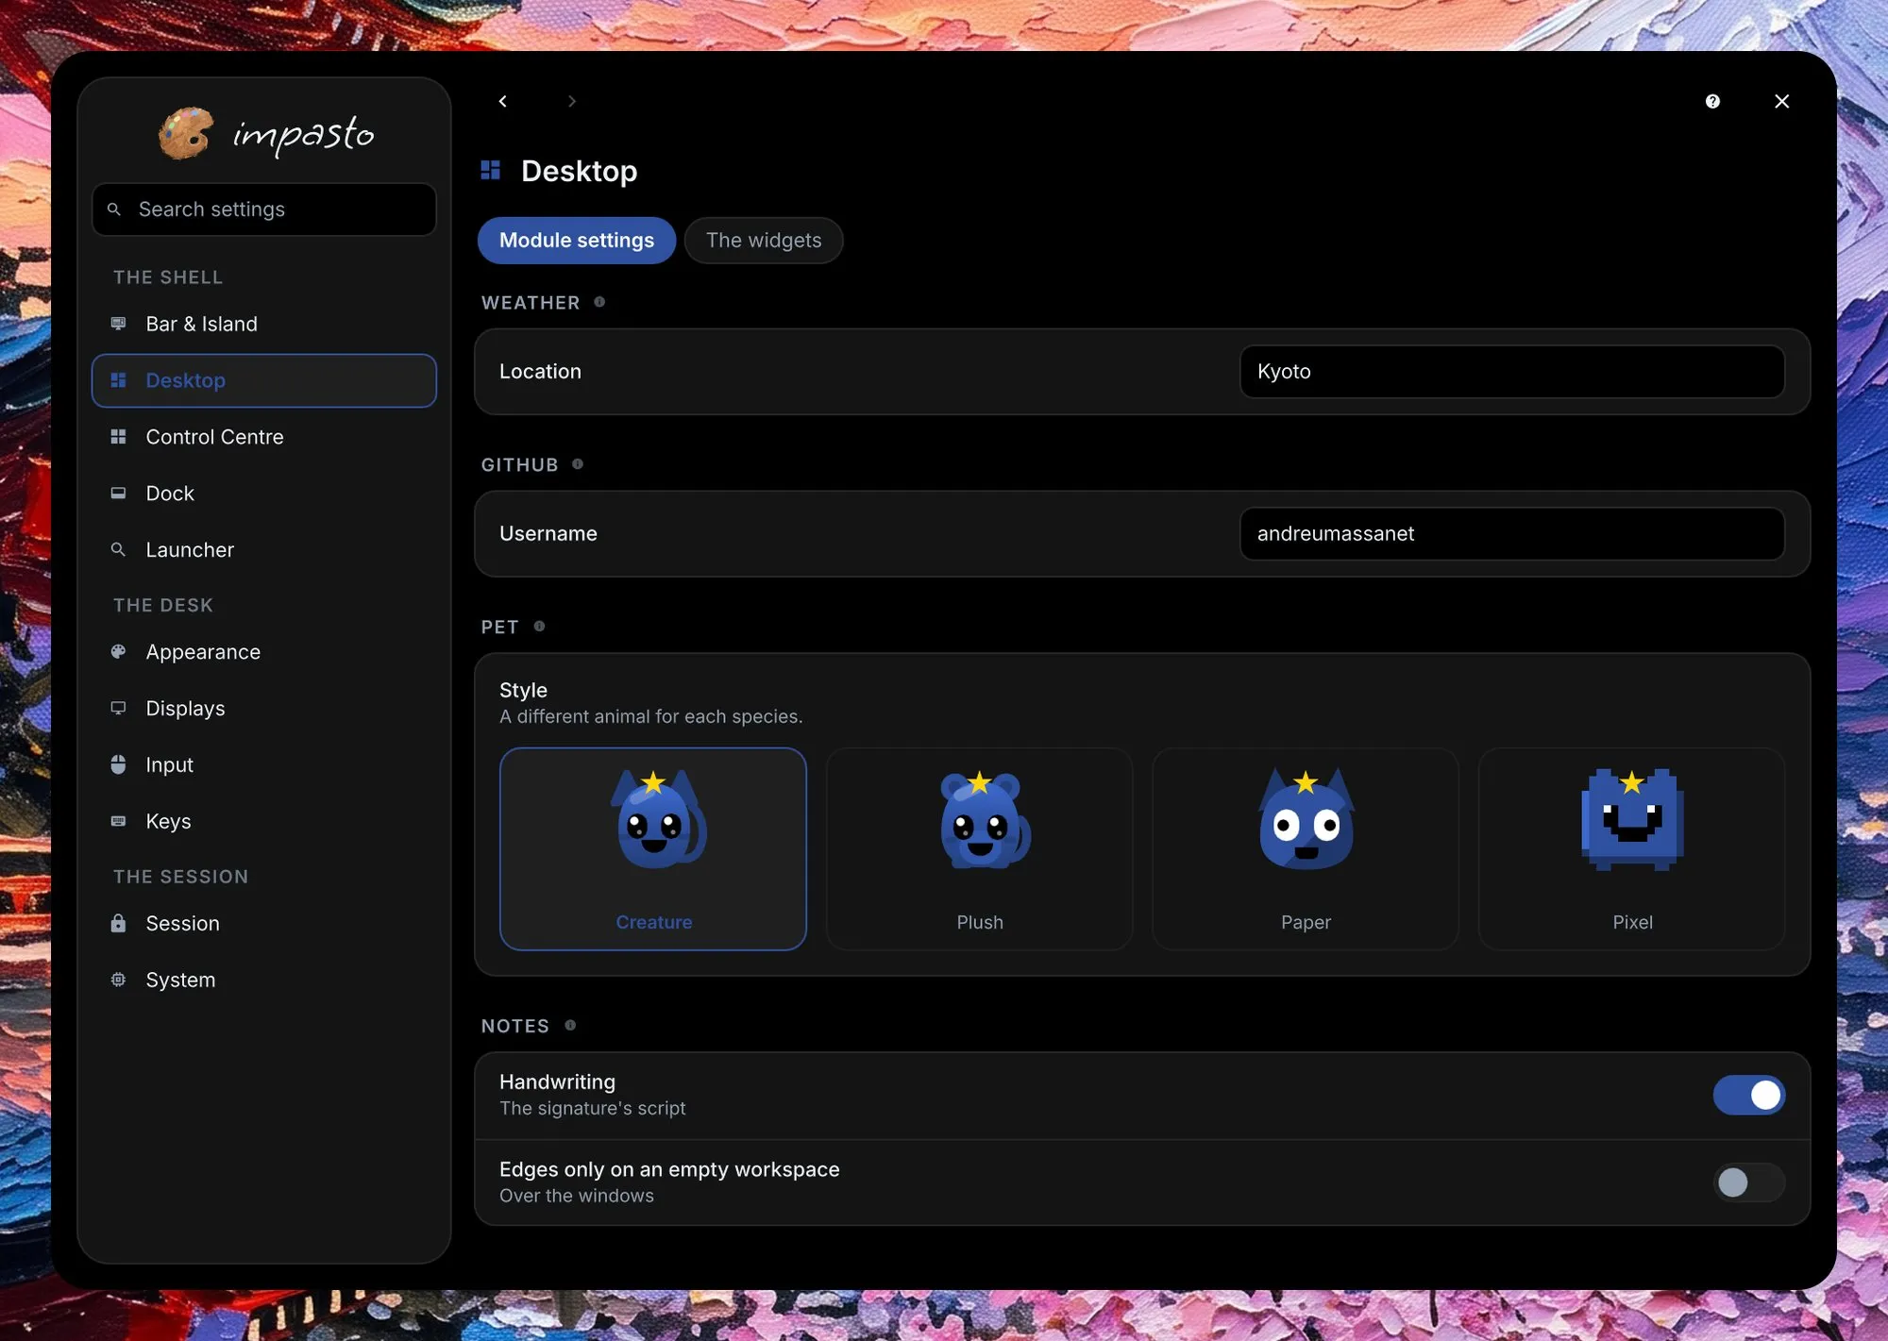Choose the Pixel pet style
Viewport: 1888px width, 1341px height.
[x=1631, y=848]
